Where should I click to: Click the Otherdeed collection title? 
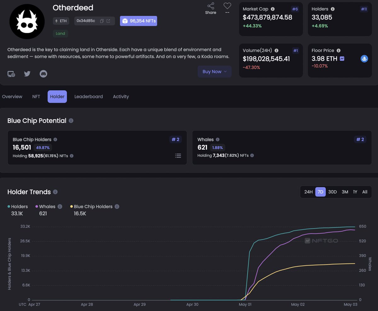pyautogui.click(x=73, y=8)
